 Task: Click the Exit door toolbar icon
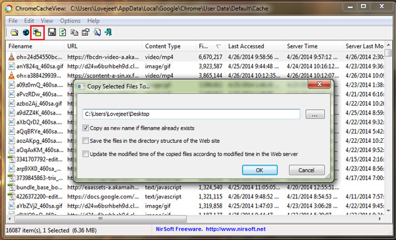108,32
